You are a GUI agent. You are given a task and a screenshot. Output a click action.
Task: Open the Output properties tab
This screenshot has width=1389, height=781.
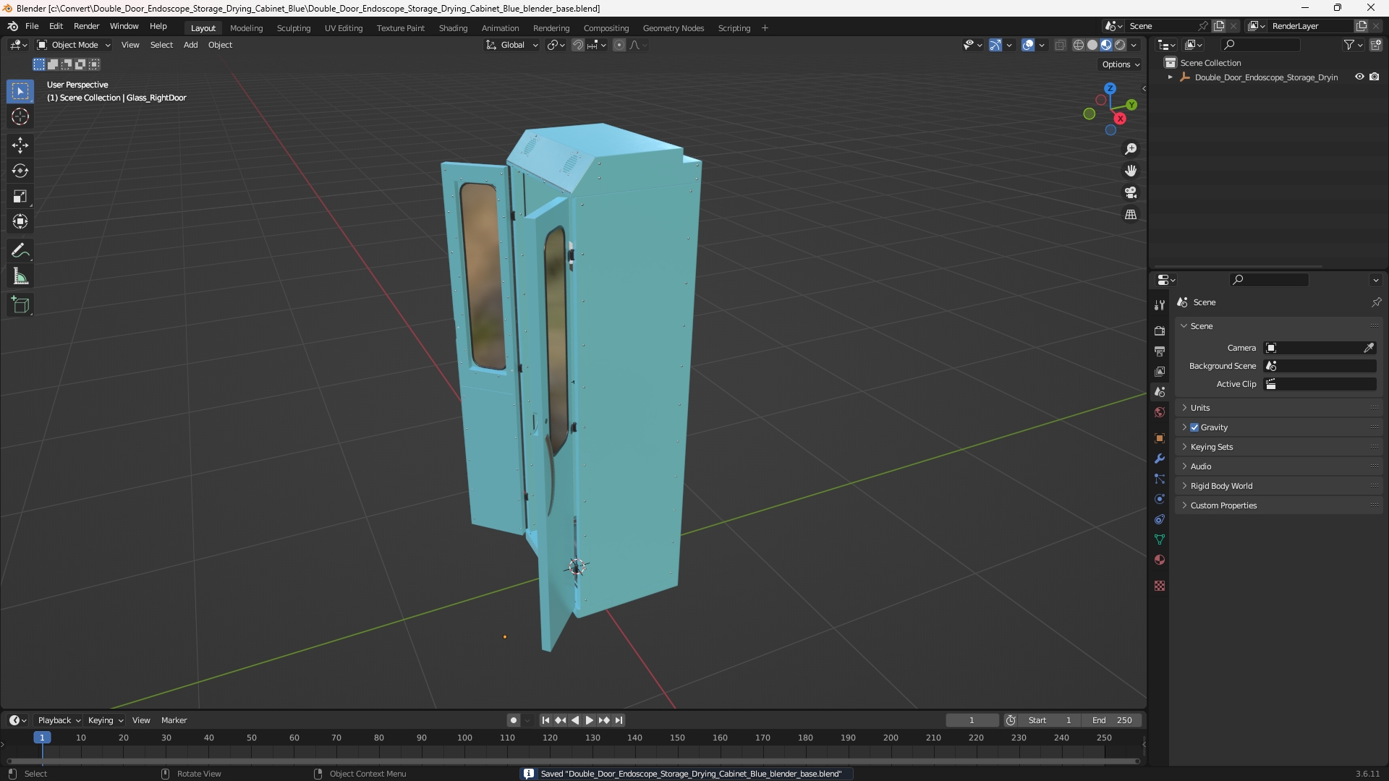coord(1160,351)
